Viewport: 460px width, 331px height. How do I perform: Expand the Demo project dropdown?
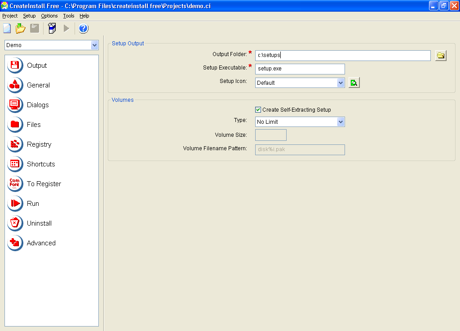tap(94, 45)
